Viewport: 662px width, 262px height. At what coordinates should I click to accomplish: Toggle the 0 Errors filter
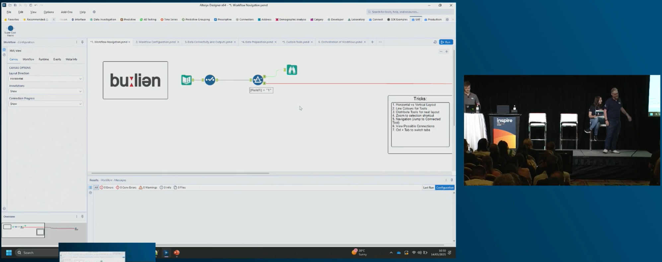tap(107, 188)
